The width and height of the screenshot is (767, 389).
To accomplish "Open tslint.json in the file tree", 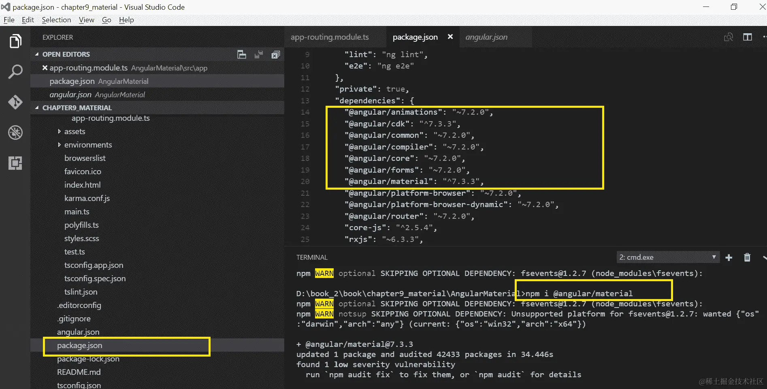I will [x=81, y=292].
